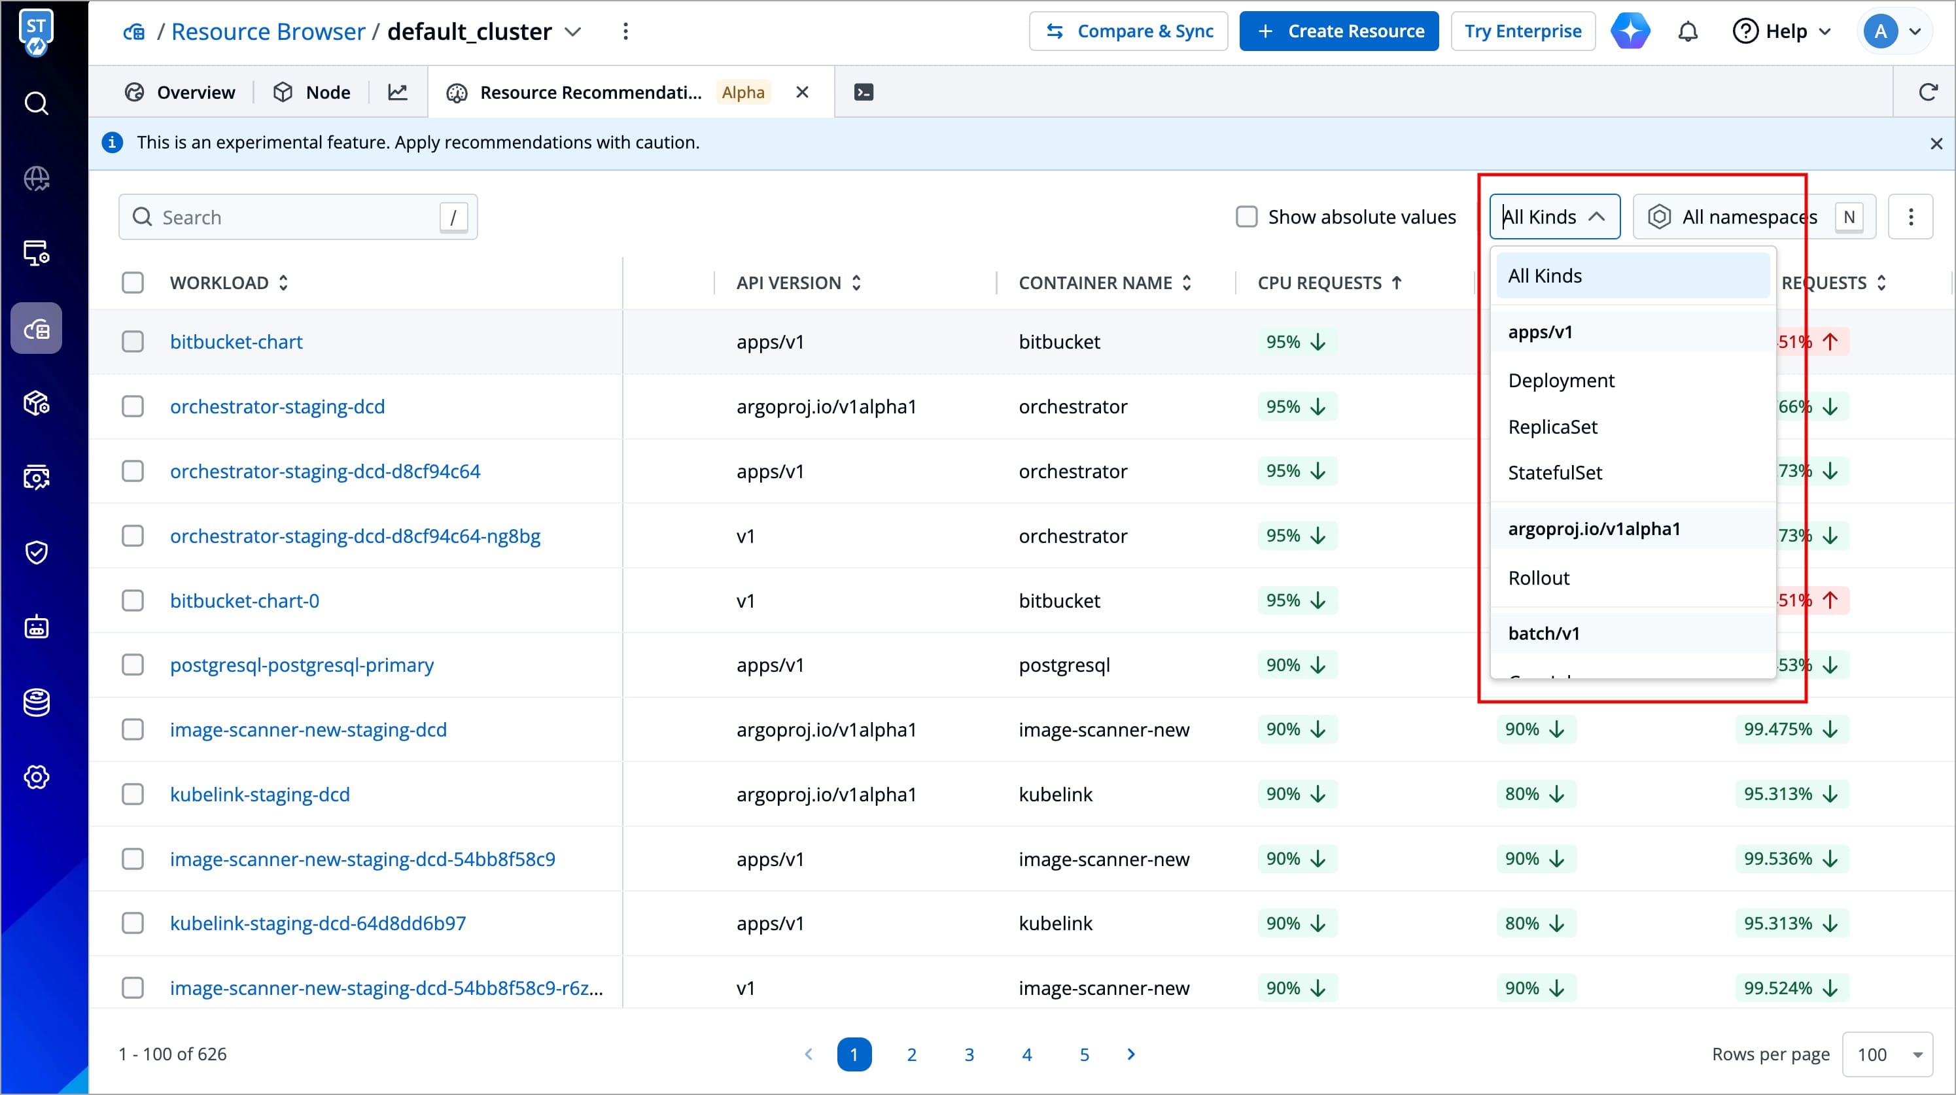Focus the Search input field

pos(296,217)
